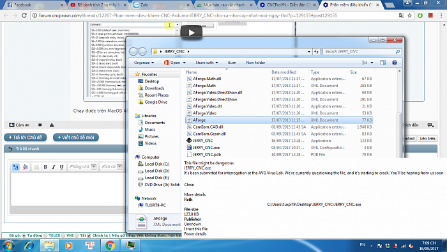
Task: Switch to the Mua bán, rao vặt tab
Action: (224, 5)
